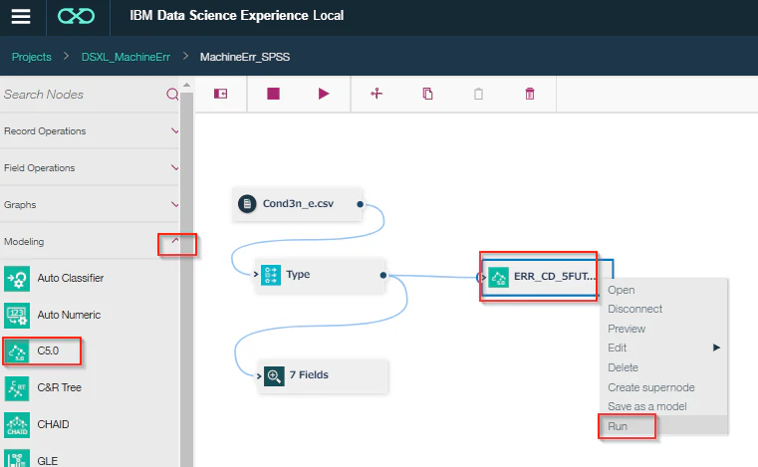Select the Type node icon on canvas
The image size is (758, 467).
(271, 275)
